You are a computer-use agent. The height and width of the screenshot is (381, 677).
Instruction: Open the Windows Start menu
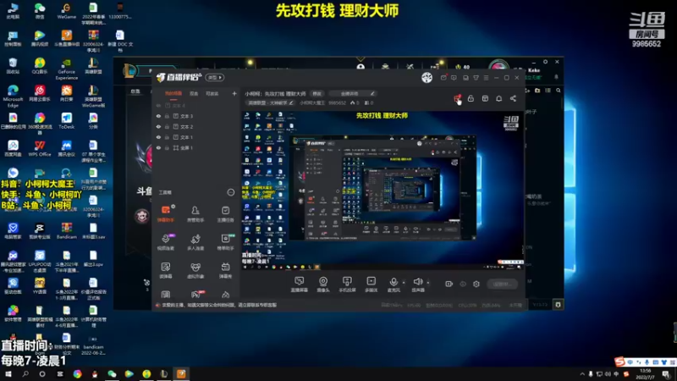pyautogui.click(x=8, y=374)
